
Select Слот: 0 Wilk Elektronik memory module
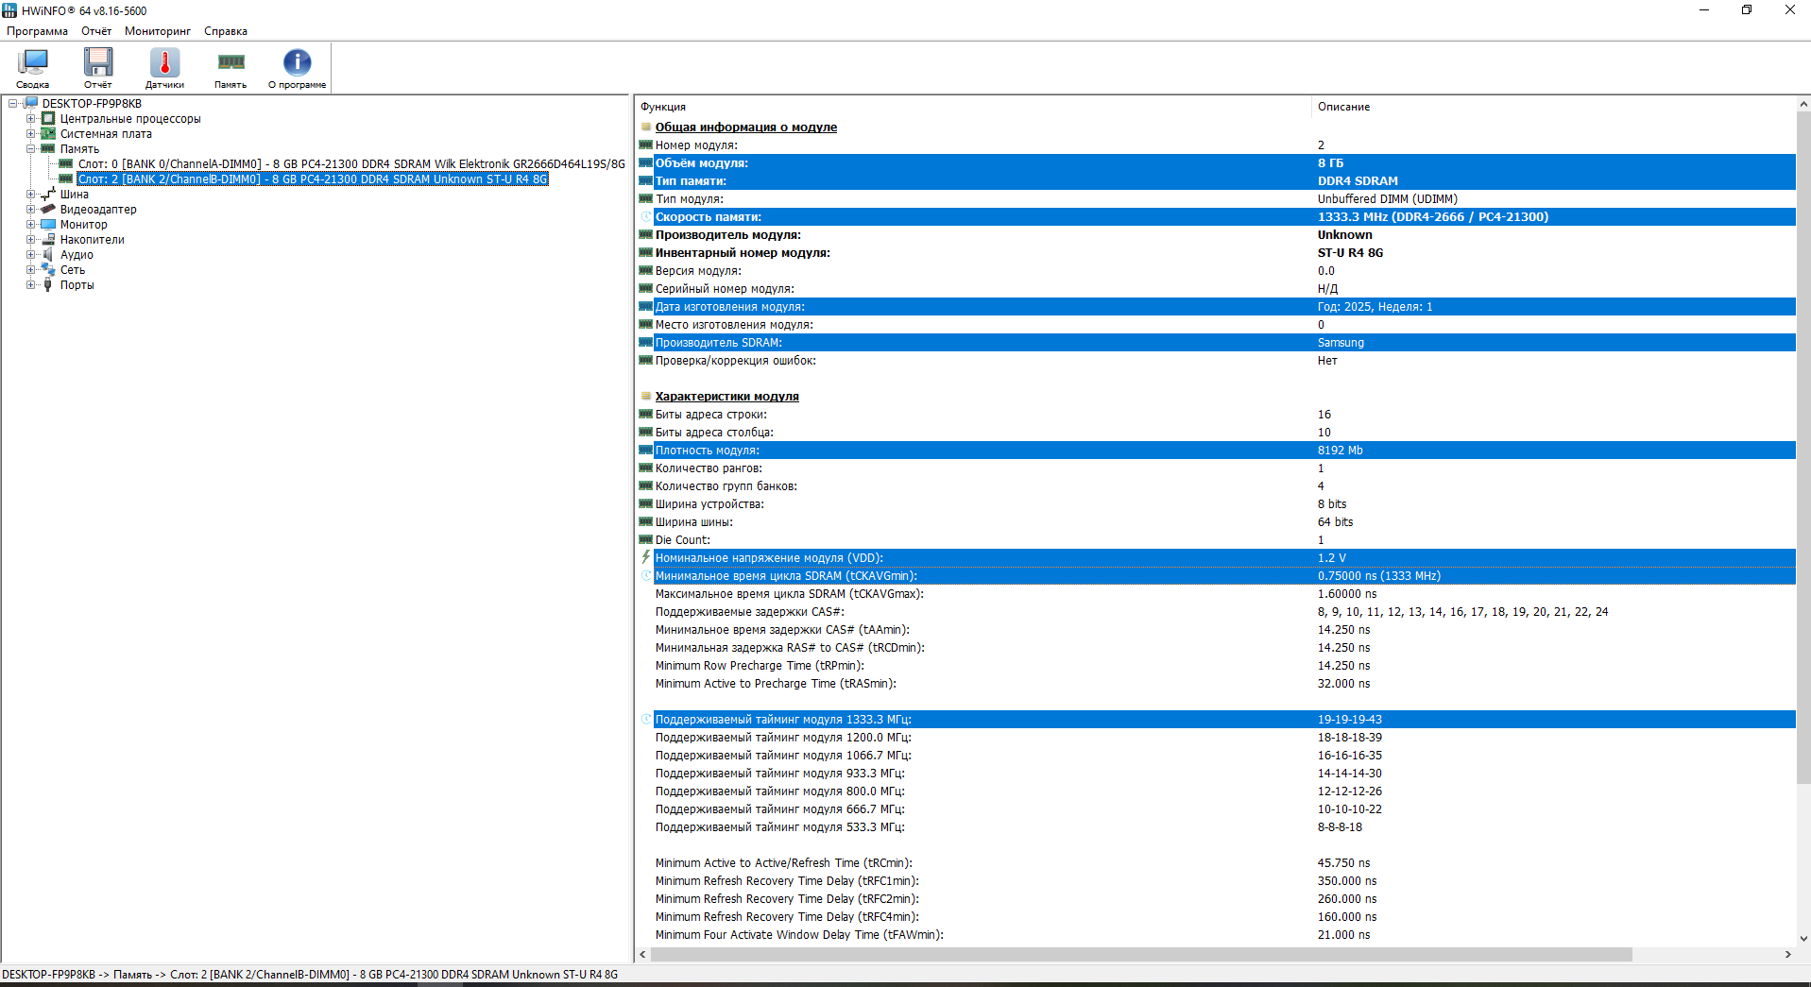[x=351, y=163]
